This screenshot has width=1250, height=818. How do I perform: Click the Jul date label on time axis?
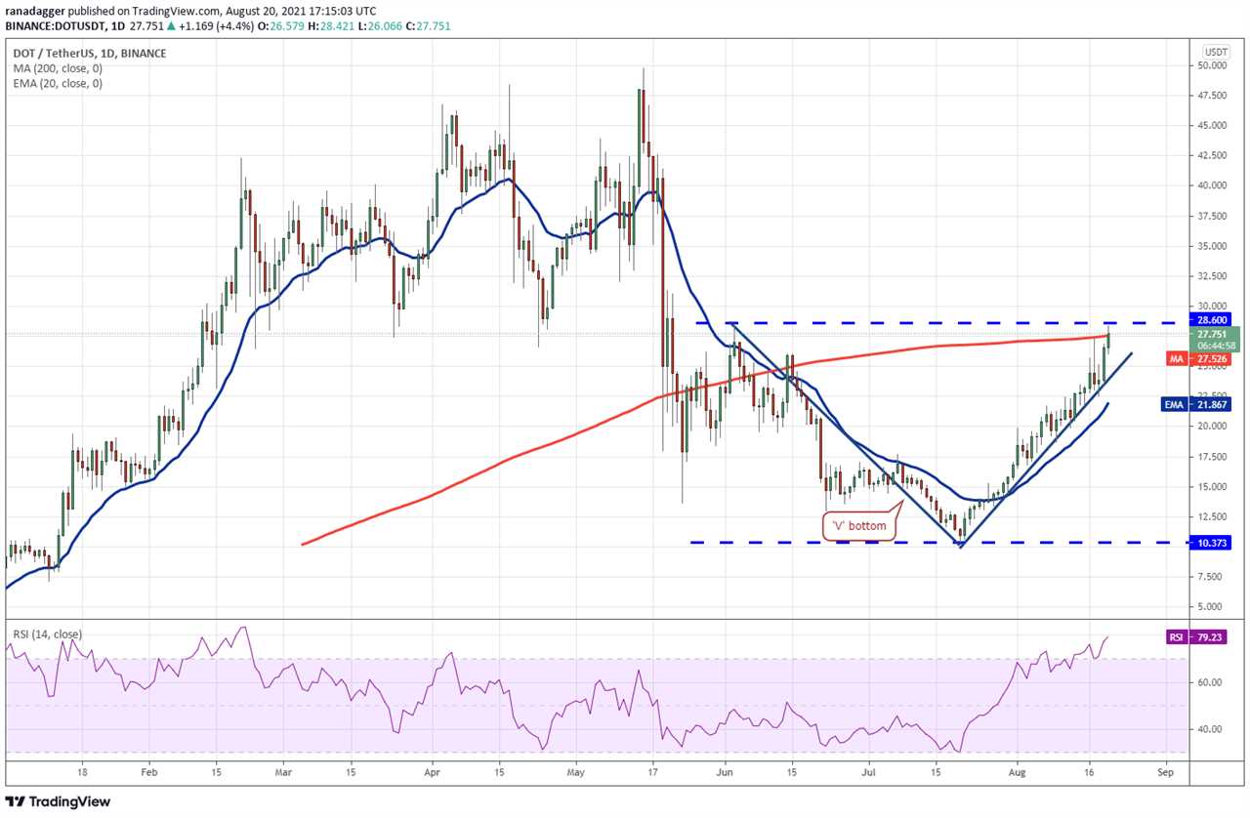coord(869,770)
